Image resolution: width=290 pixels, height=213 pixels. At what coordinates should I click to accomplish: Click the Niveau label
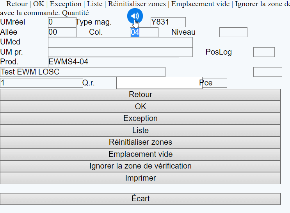(183, 32)
